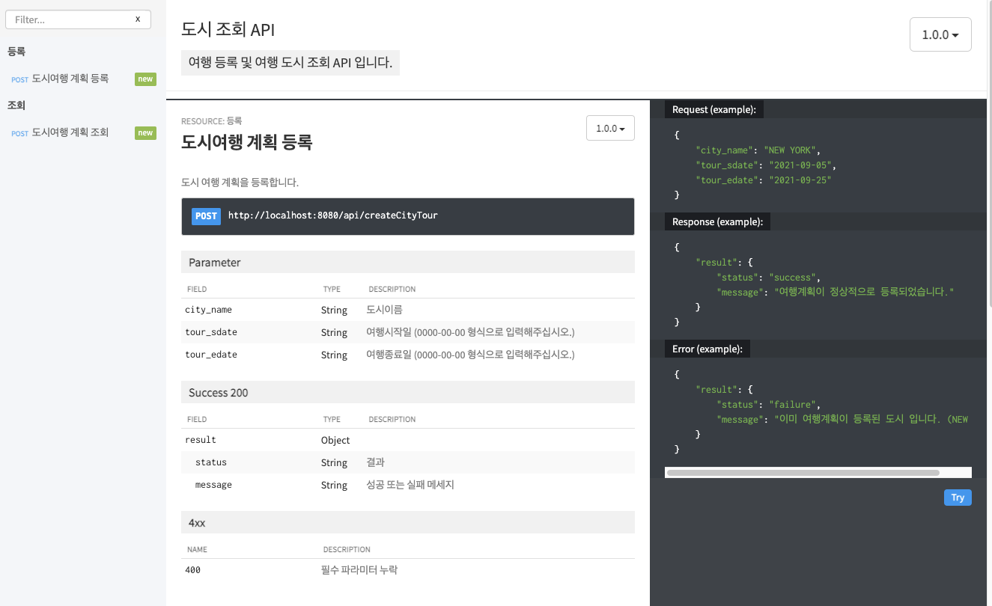Click the result field in Success 200
Image resolution: width=992 pixels, height=606 pixels.
(x=201, y=440)
